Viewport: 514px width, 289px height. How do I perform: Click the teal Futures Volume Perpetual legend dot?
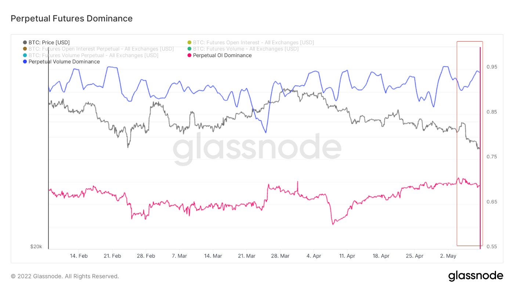[25, 55]
